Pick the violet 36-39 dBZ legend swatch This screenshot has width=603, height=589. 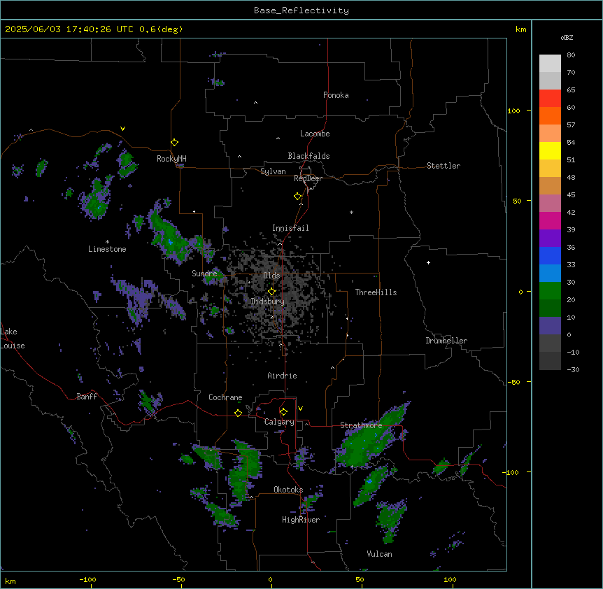(550, 239)
